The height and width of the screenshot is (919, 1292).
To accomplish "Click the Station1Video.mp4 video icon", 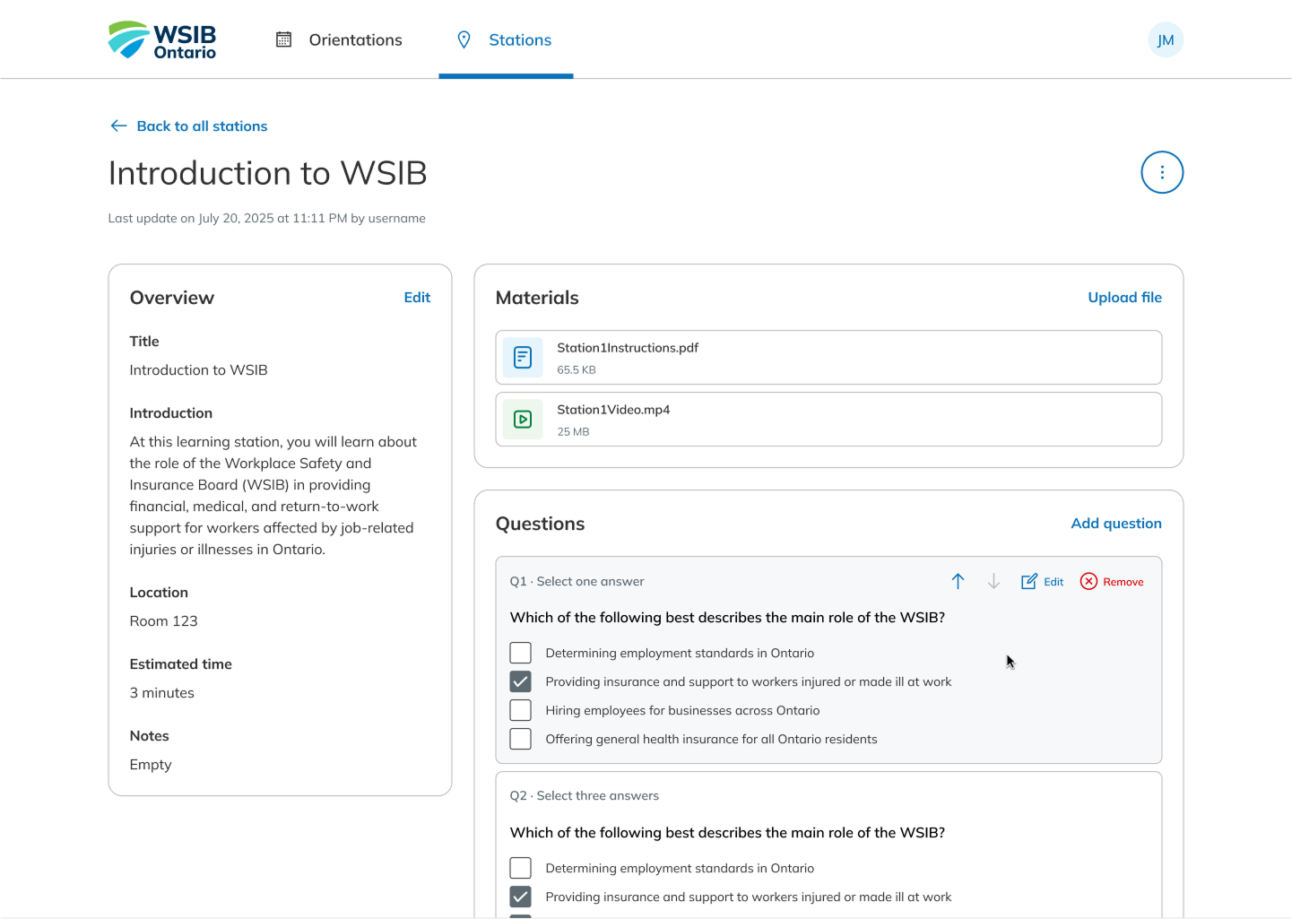I will click(523, 420).
